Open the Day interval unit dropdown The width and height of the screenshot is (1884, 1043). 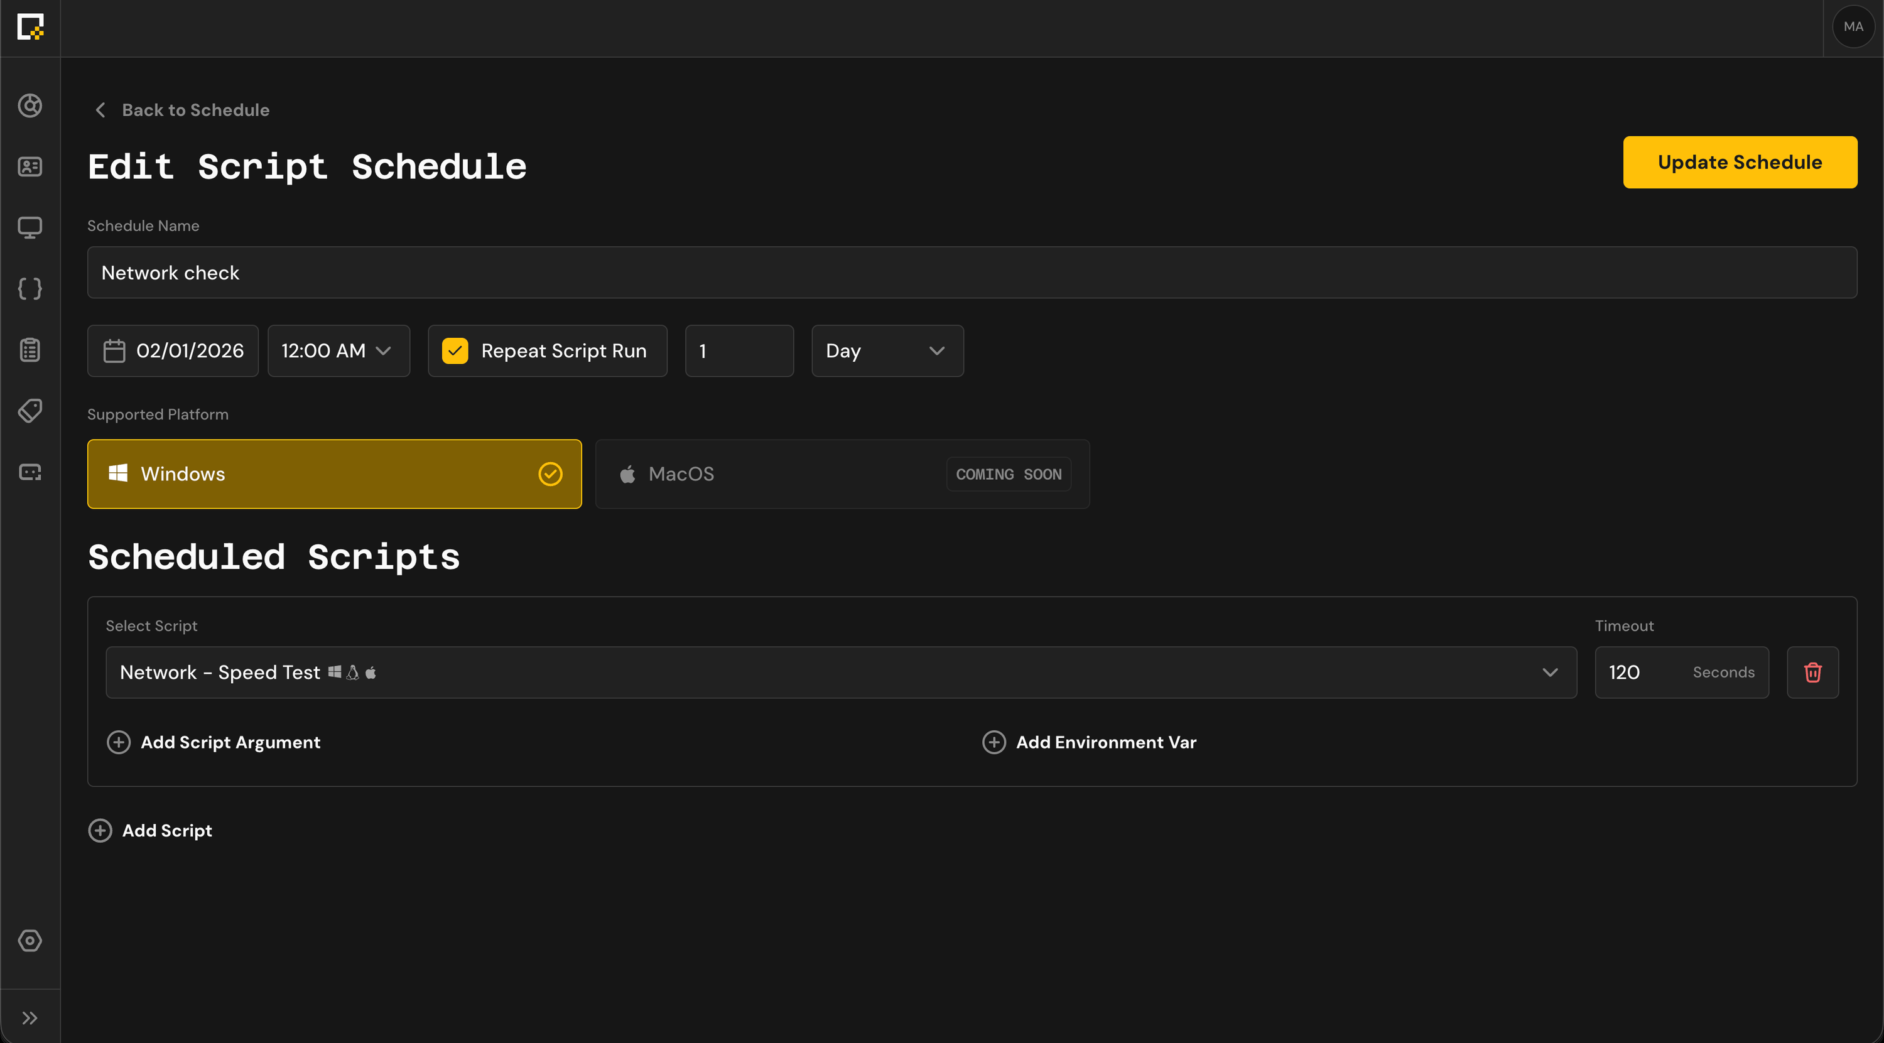pos(888,351)
